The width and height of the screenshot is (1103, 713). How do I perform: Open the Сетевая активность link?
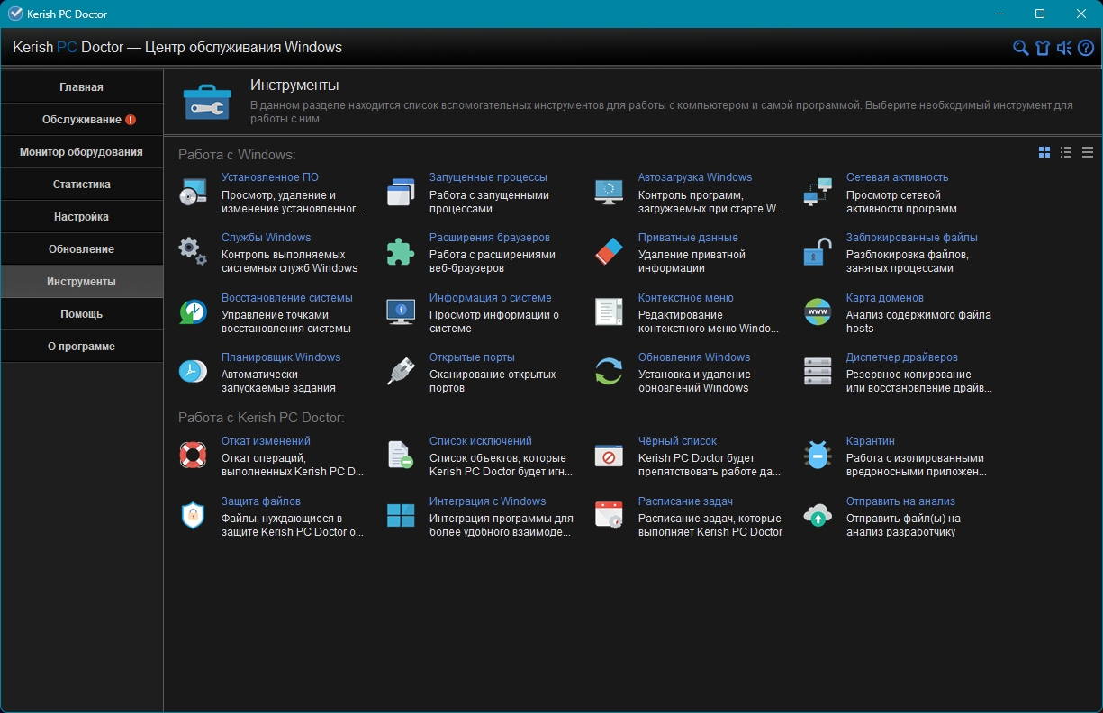click(897, 177)
